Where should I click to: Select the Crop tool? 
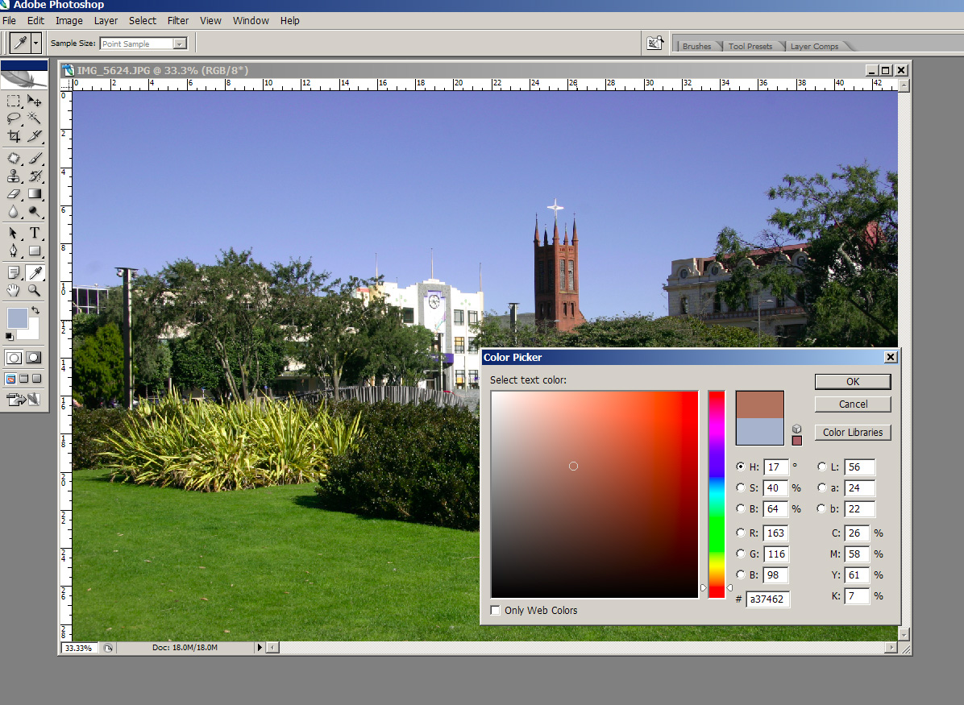point(14,136)
